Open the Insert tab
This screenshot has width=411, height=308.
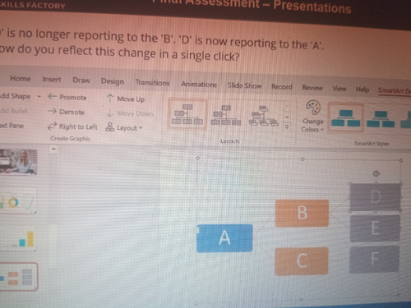pos(52,80)
